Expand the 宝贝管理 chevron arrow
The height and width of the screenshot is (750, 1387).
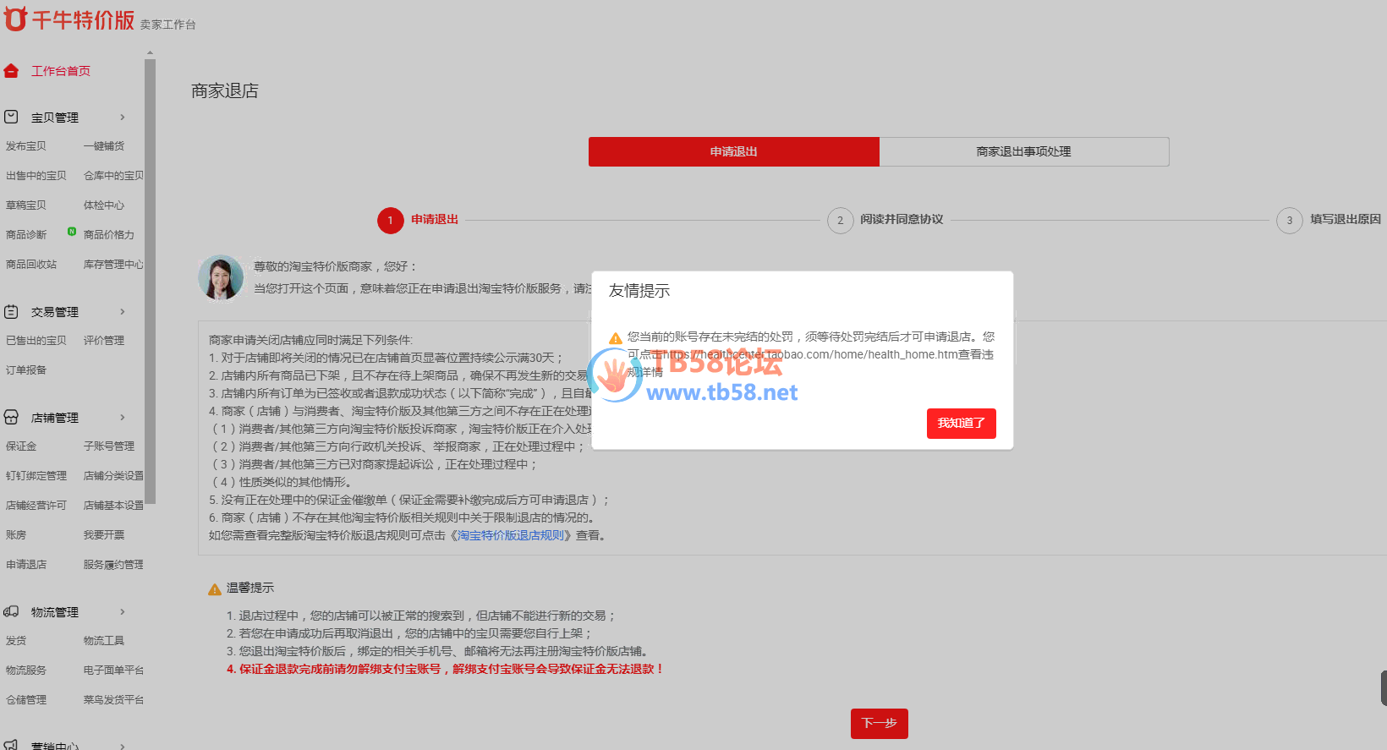pos(123,118)
